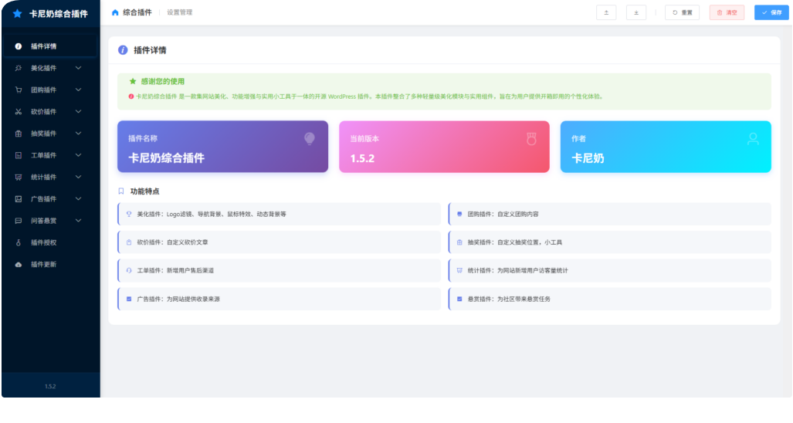Click the feature row 广告插件：为网站提供收录来源

coord(280,299)
